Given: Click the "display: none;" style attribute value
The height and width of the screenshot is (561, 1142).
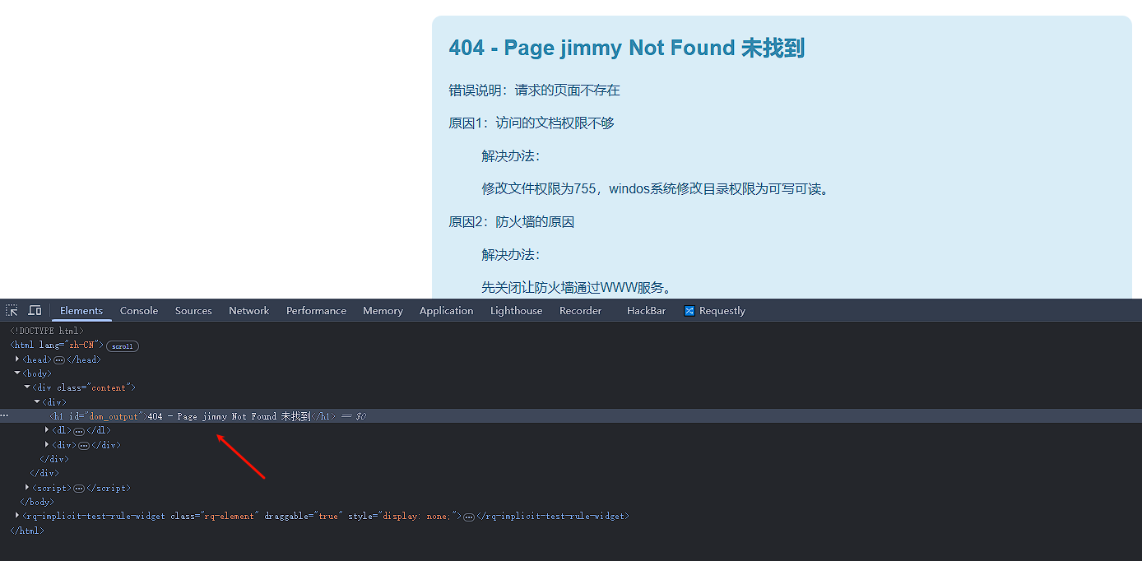Looking at the screenshot, I should 417,517.
